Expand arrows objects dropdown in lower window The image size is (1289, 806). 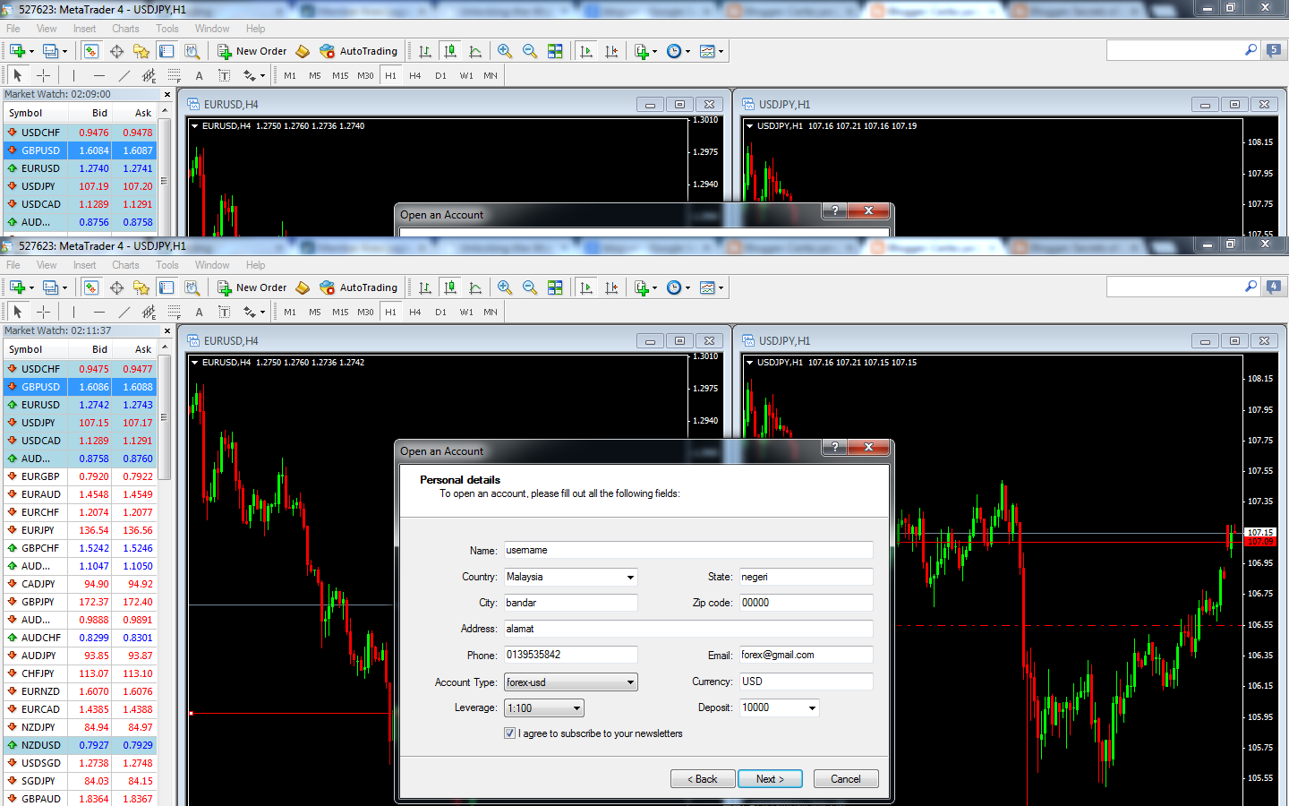coord(261,313)
